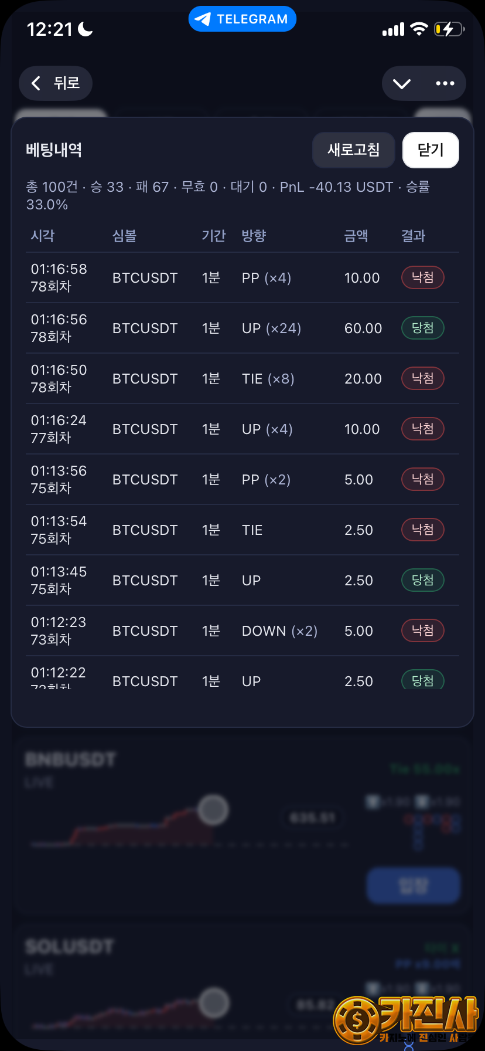This screenshot has height=1051, width=485.
Task: Tap the 금액 column header
Action: coord(356,236)
